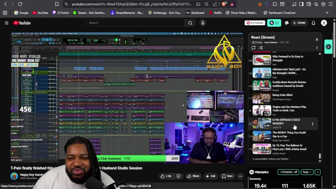
Task: Click the share icon in address bar
Action: tap(215, 4)
